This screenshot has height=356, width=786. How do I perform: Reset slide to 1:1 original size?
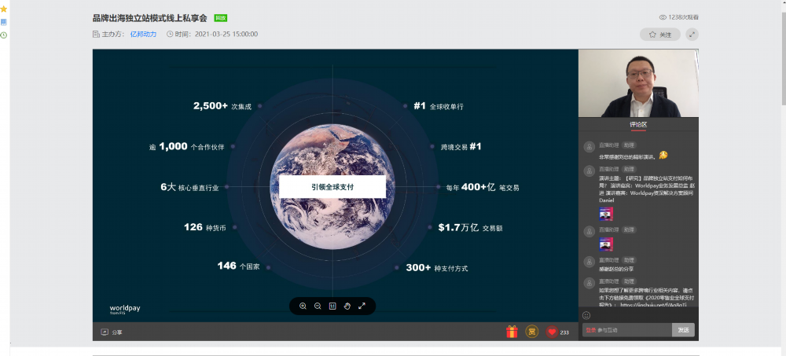(332, 306)
